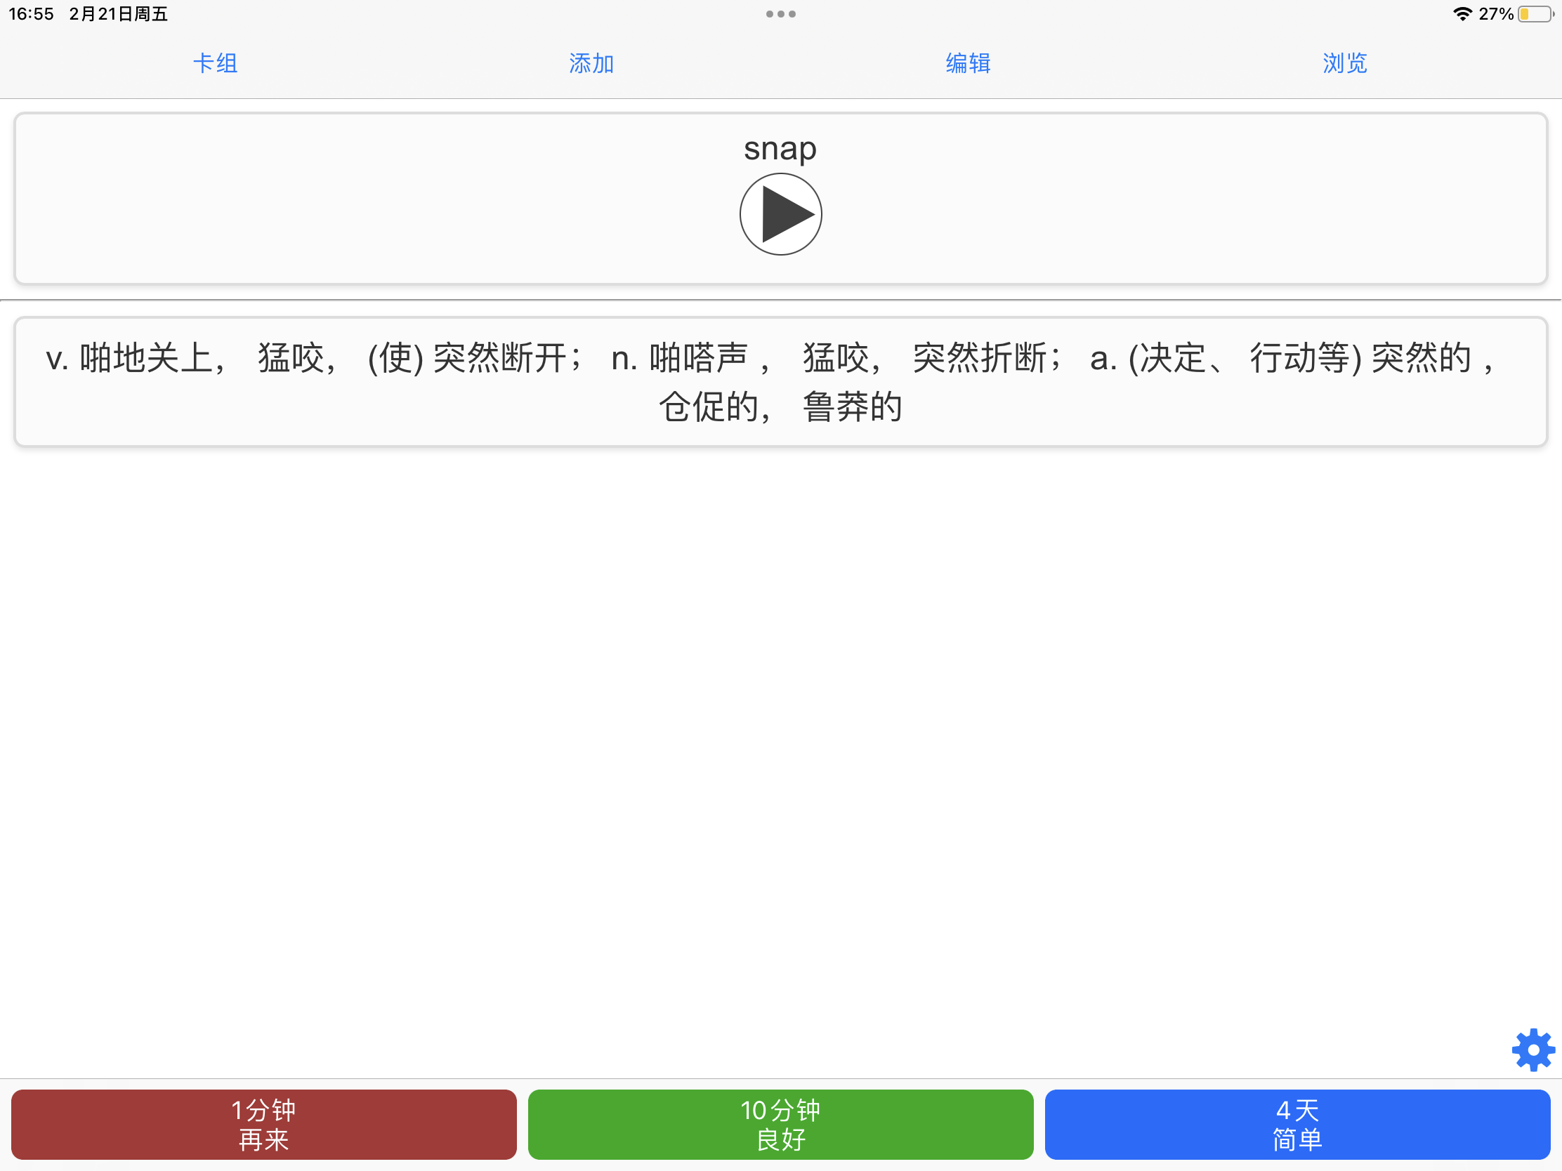Tap the green 良好 10分钟 button
1562x1171 pixels.
click(x=780, y=1125)
